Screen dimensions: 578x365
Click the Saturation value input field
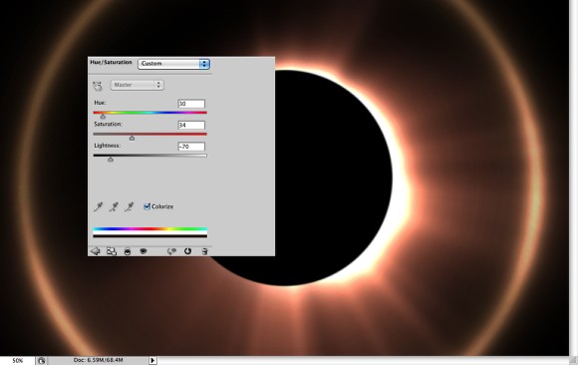(x=191, y=125)
